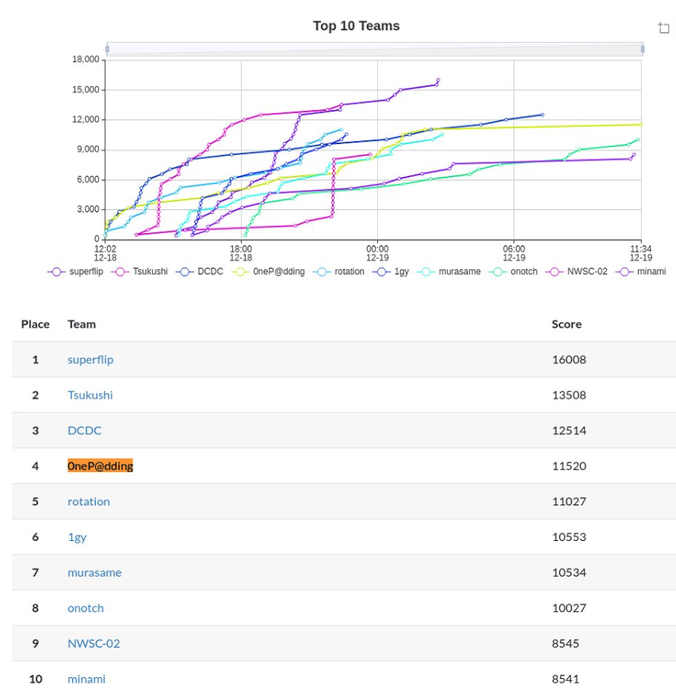Image resolution: width=676 pixels, height=689 pixels.
Task: Click the "00:00 12-19" x-axis label
Action: pos(377,253)
